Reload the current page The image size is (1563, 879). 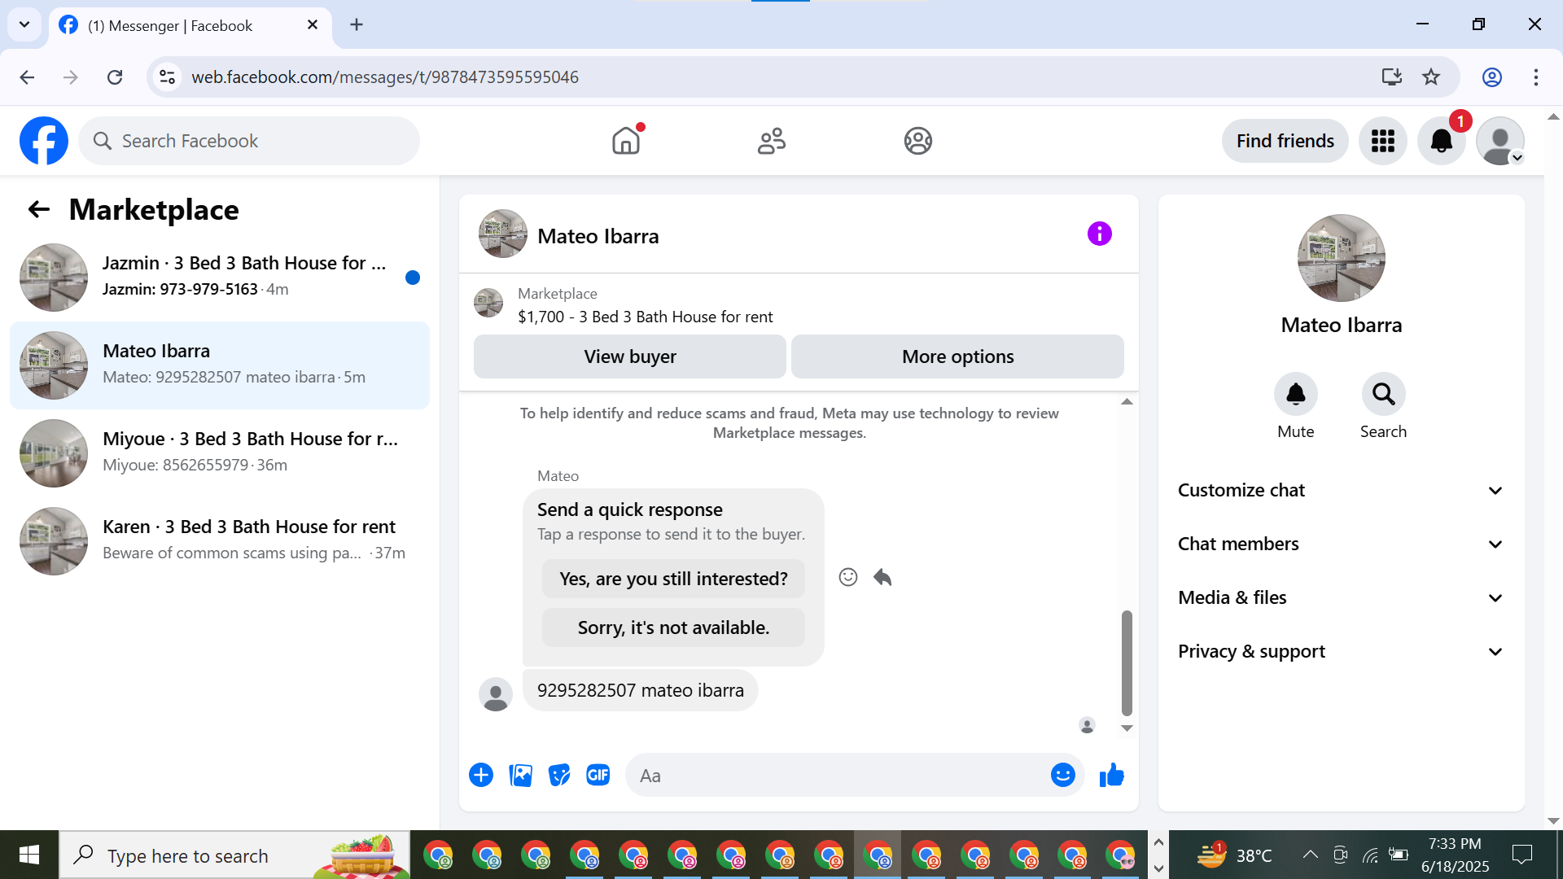[115, 77]
